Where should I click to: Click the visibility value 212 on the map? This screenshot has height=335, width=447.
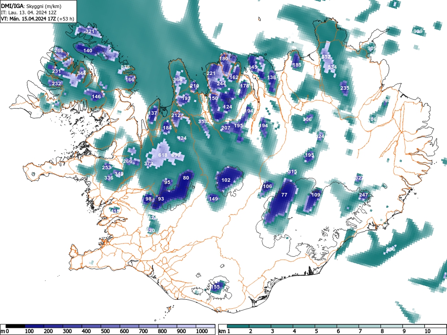pyautogui.click(x=176, y=115)
